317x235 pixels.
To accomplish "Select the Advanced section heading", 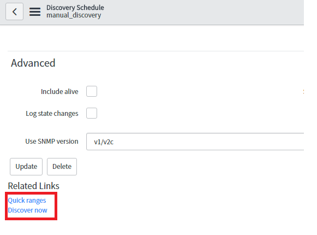I will coord(33,63).
